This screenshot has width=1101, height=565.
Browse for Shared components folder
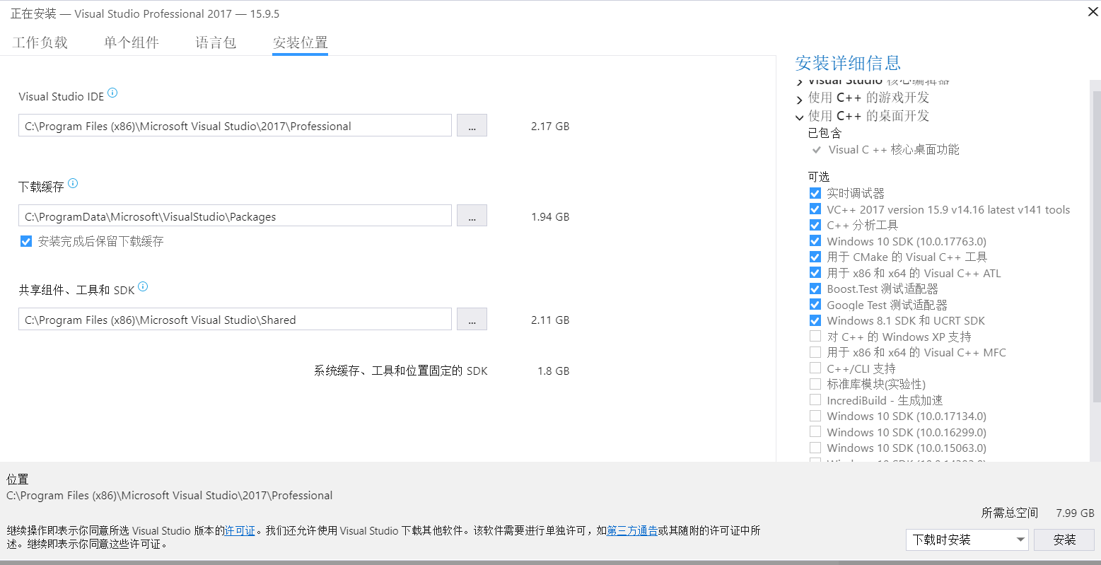tap(472, 319)
